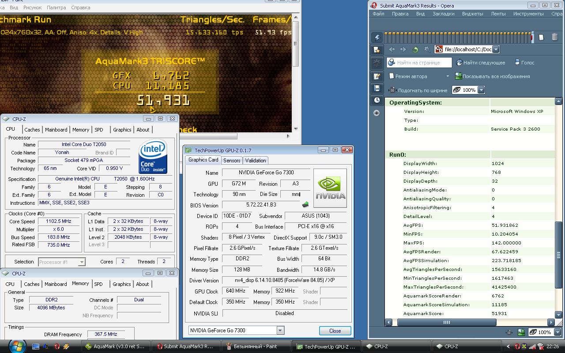Go back with Opera's back arrow
The image size is (565, 353).
tap(392, 49)
